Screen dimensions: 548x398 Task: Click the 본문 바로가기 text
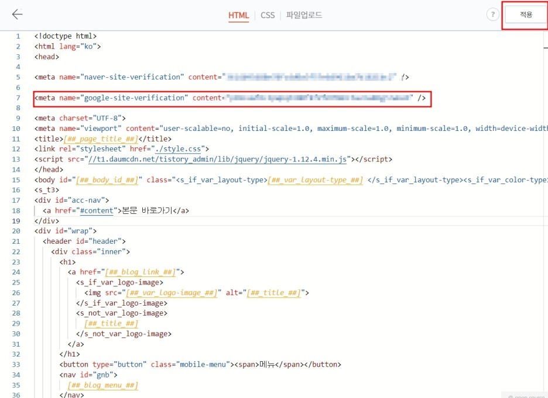pyautogui.click(x=147, y=210)
